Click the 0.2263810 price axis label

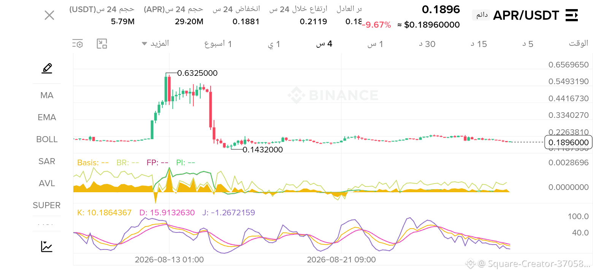coord(568,132)
